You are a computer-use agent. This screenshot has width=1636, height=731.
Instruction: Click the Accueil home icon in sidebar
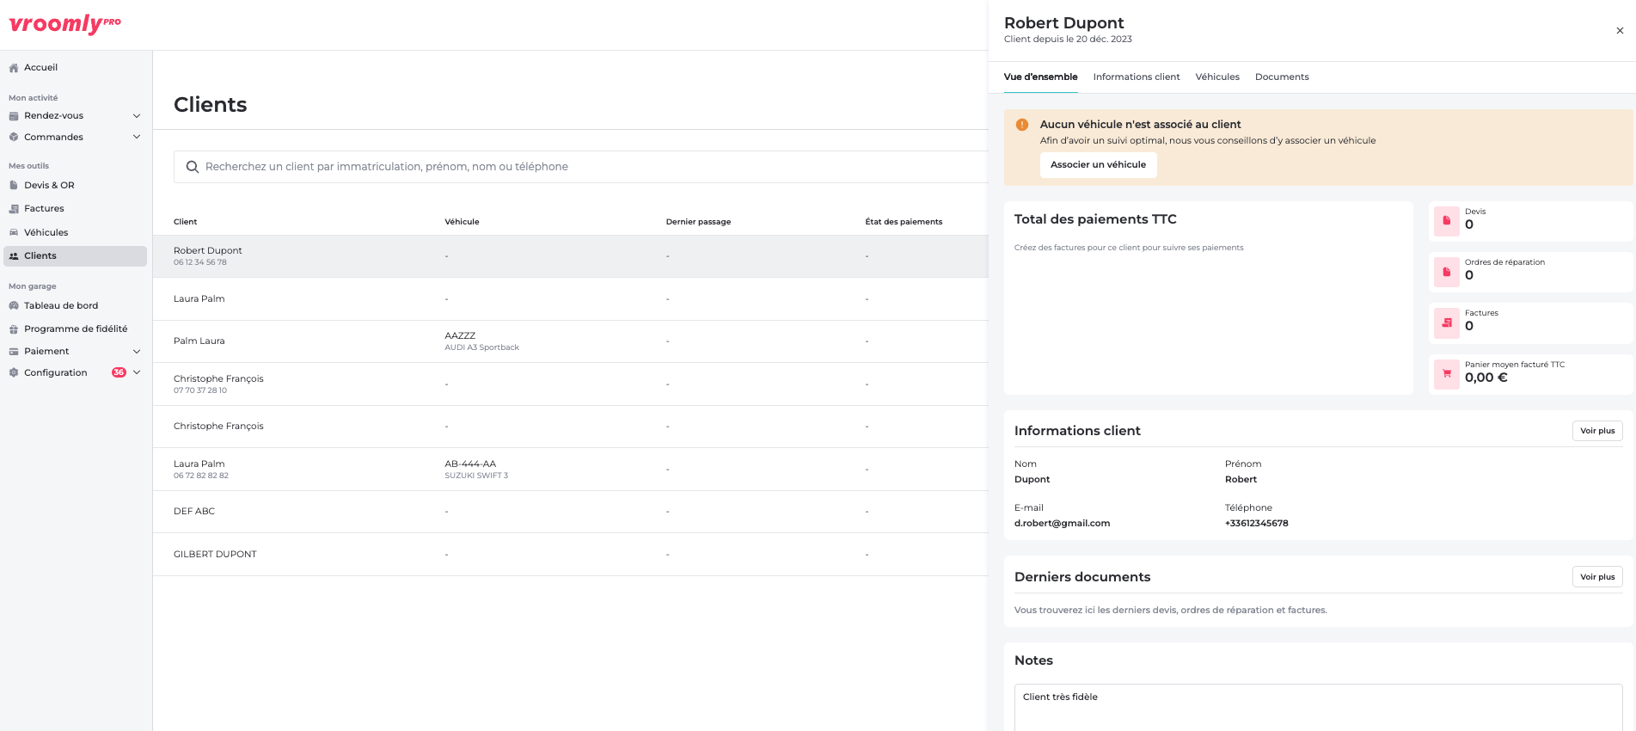click(x=14, y=68)
